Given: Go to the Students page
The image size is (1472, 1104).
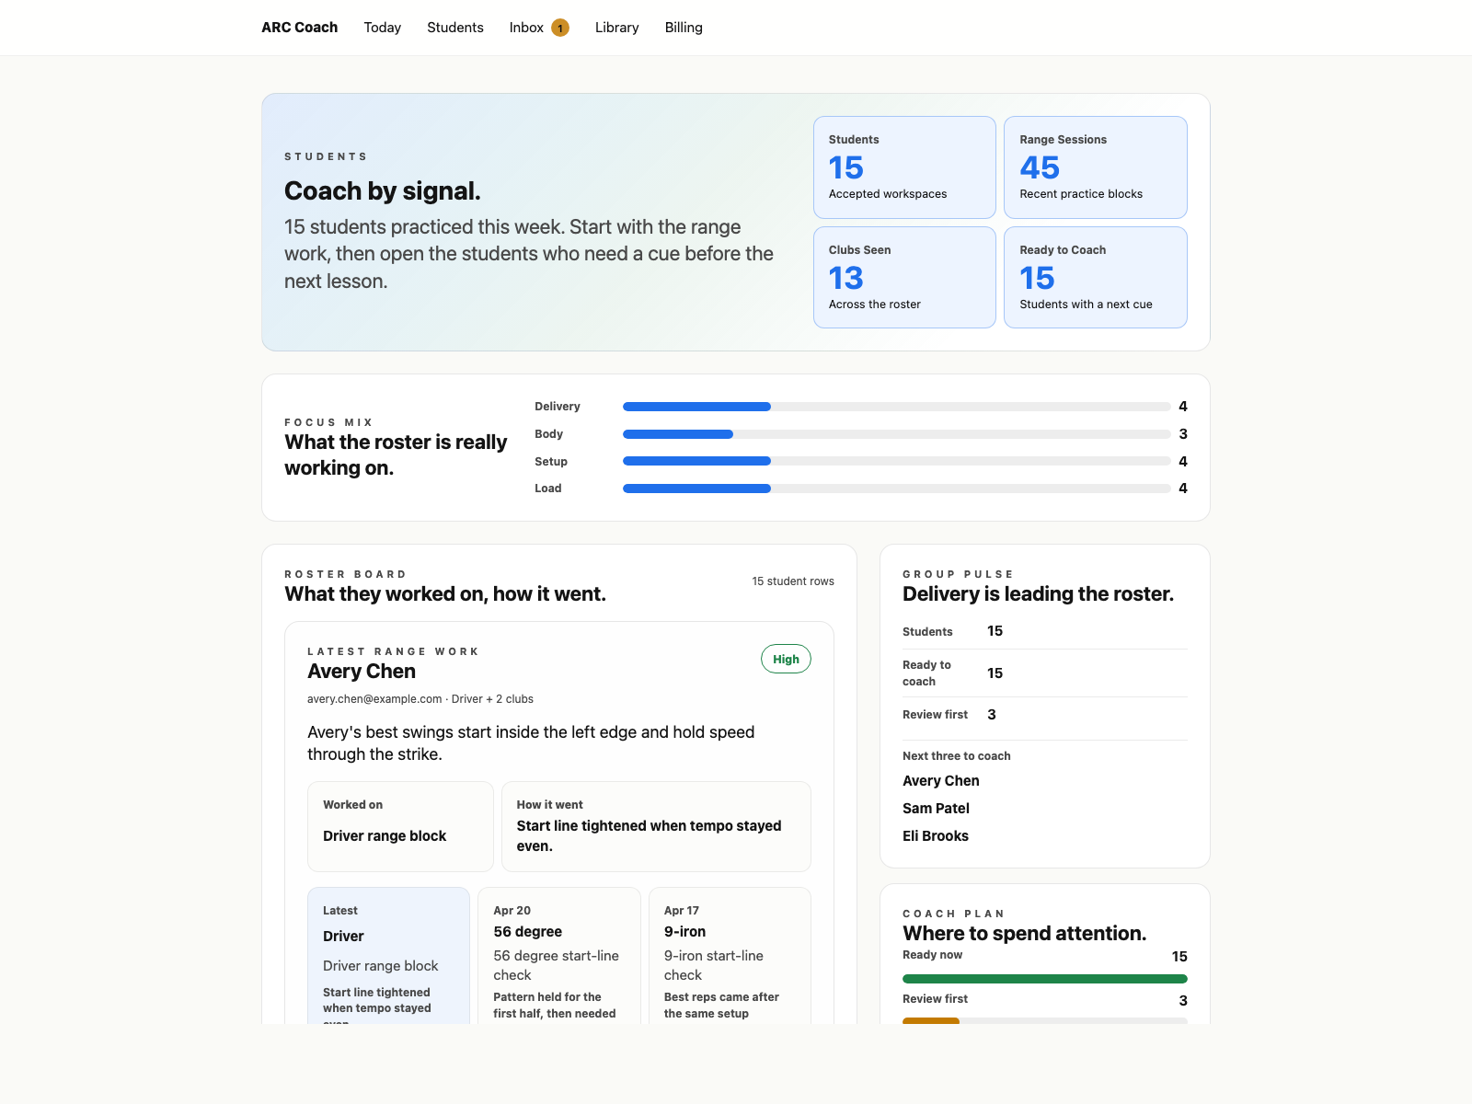Looking at the screenshot, I should pos(454,28).
